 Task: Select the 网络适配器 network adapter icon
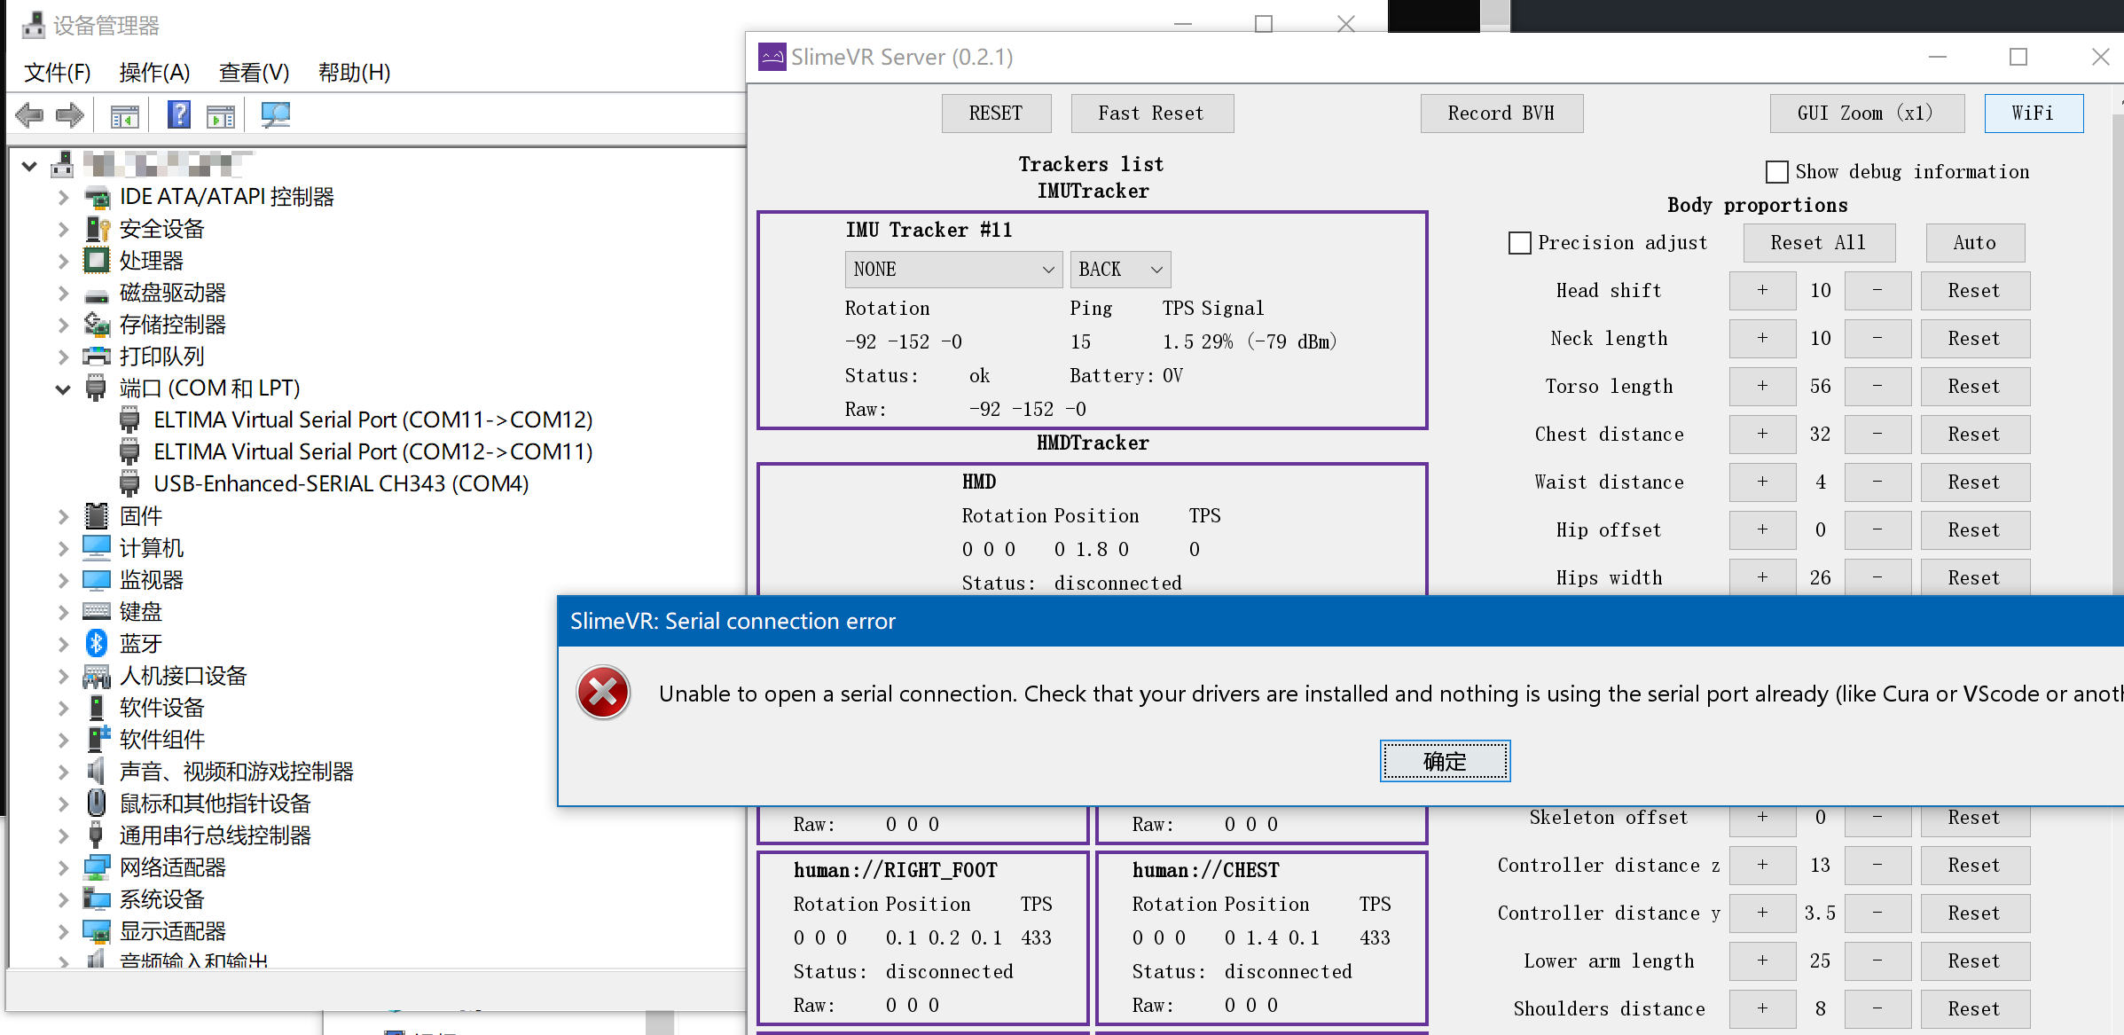97,866
